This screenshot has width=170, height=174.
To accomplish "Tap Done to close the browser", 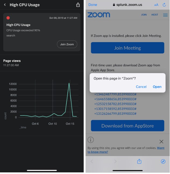I will coord(93,5).
